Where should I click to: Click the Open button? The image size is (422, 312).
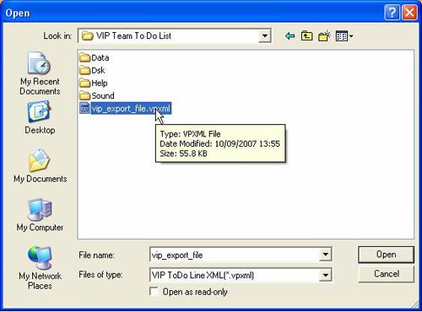pyautogui.click(x=386, y=255)
